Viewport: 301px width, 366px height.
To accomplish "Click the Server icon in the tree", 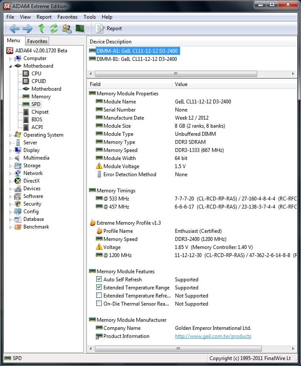I will 18,143.
